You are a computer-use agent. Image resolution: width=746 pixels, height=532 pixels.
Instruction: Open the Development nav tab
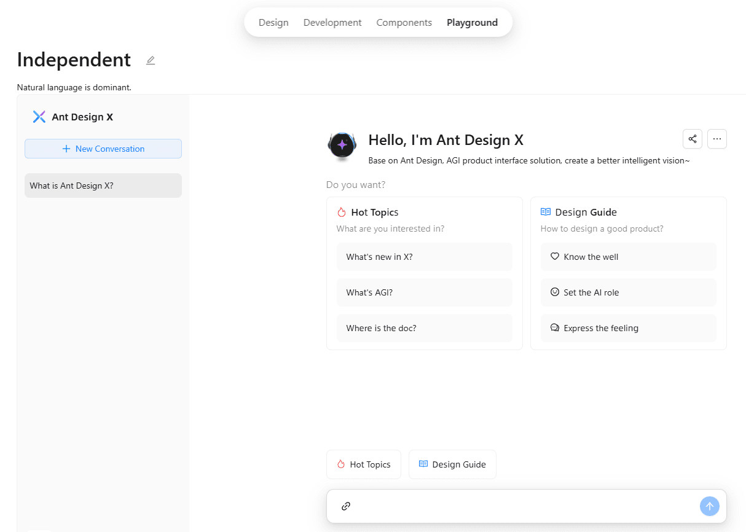coord(332,23)
